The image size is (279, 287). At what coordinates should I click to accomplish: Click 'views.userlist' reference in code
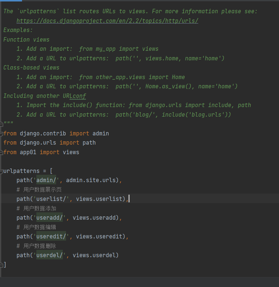[x=99, y=199]
